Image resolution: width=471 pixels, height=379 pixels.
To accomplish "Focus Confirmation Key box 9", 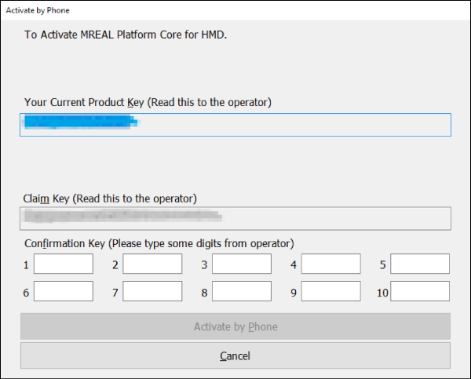I will pyautogui.click(x=330, y=291).
